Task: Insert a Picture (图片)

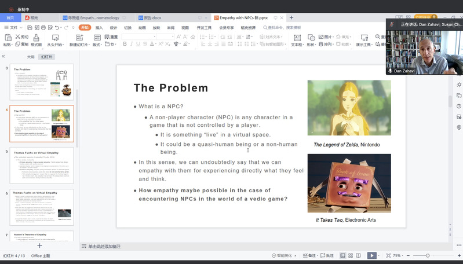Action: point(326,37)
